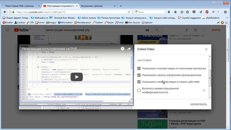The width and height of the screenshot is (231, 130).
Task: Click the ВОЙТИ sign-in button
Action: (x=216, y=30)
